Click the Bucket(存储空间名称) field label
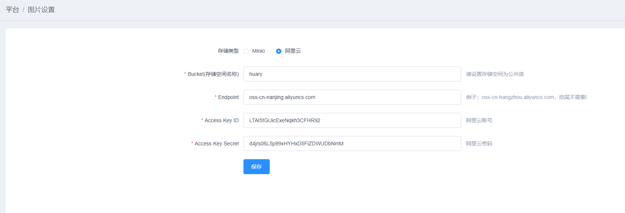Image resolution: width=625 pixels, height=213 pixels. pyautogui.click(x=213, y=74)
